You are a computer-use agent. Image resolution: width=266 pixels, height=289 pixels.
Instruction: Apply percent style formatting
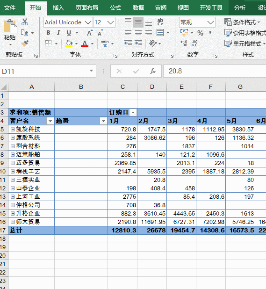(x=200, y=33)
